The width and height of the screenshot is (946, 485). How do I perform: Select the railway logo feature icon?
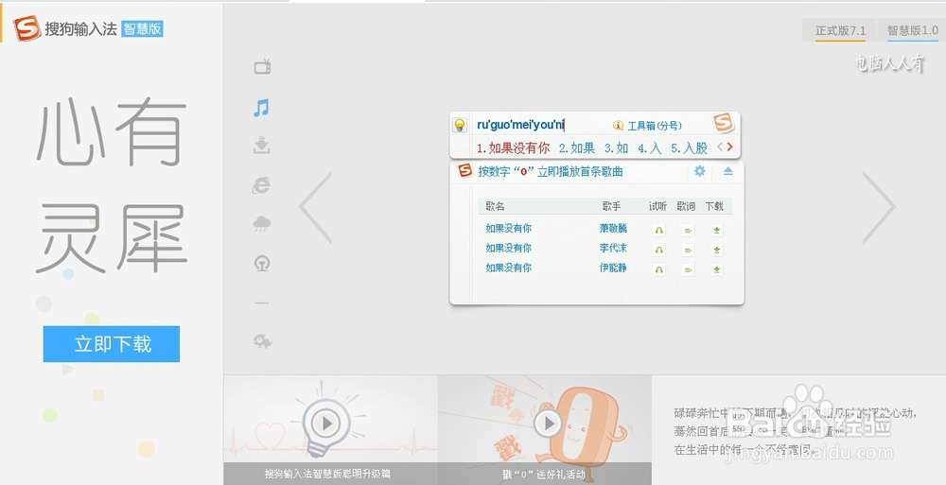262,263
